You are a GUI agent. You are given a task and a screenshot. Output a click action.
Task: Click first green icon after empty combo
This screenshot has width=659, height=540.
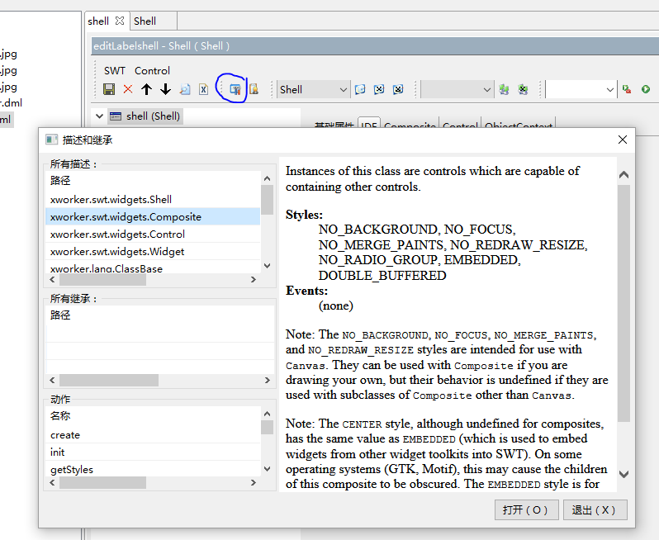pyautogui.click(x=504, y=89)
